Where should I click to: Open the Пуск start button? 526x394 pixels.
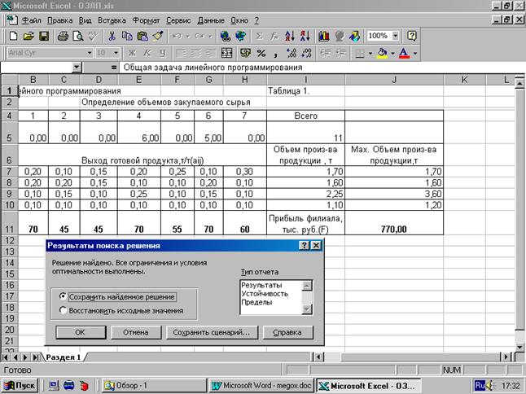click(x=20, y=386)
